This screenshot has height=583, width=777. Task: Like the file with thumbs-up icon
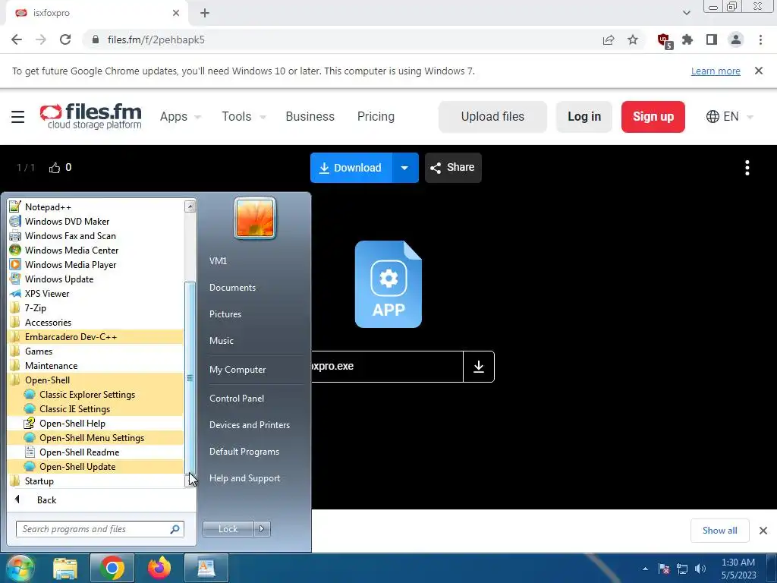pyautogui.click(x=55, y=168)
